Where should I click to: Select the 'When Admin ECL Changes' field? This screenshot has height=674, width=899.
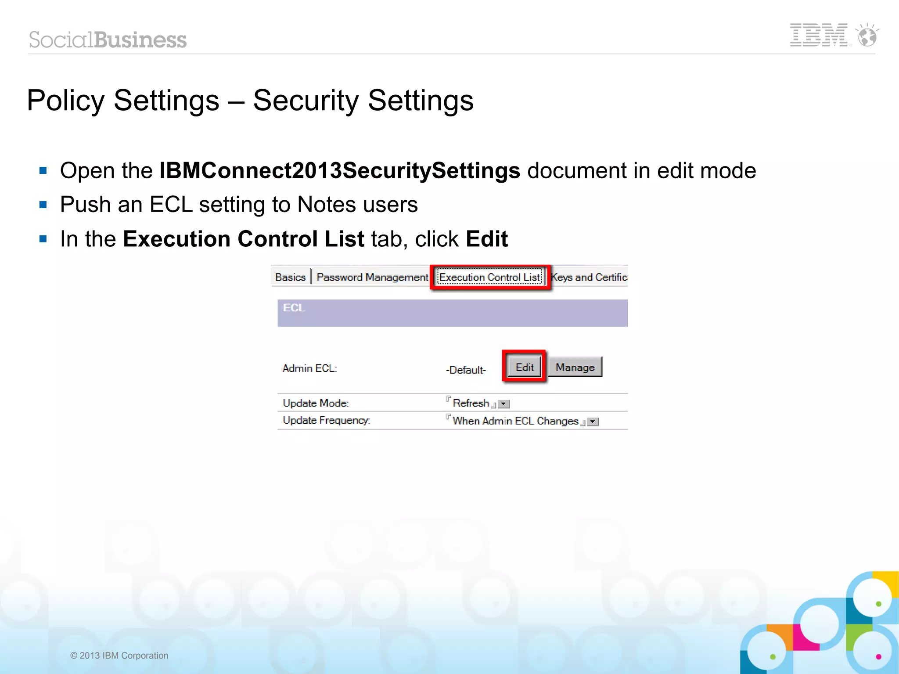(516, 421)
